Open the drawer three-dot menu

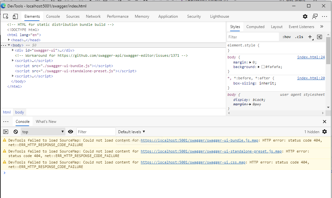6,122
